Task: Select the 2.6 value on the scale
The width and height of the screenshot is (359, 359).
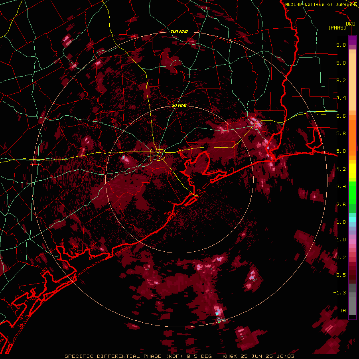Action: pyautogui.click(x=341, y=205)
